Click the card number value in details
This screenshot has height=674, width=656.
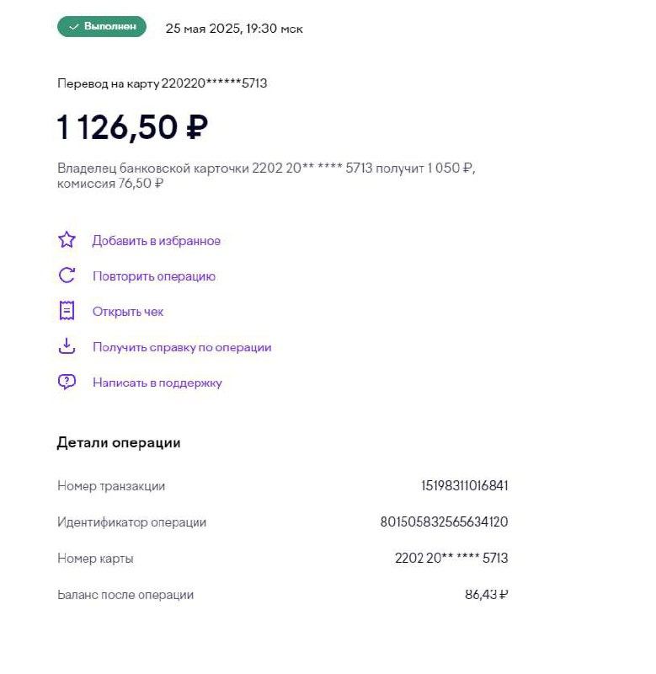tap(451, 558)
